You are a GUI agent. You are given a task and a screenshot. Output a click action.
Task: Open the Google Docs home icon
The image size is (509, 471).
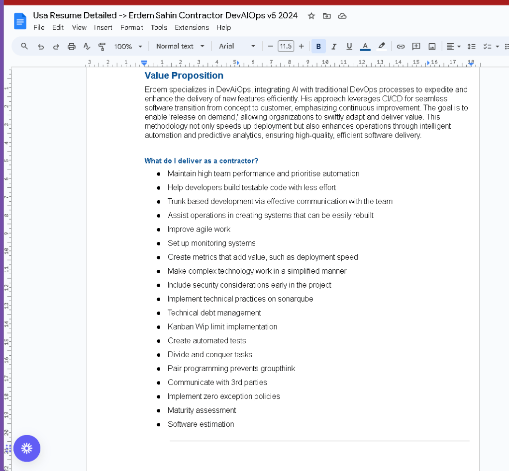point(20,21)
